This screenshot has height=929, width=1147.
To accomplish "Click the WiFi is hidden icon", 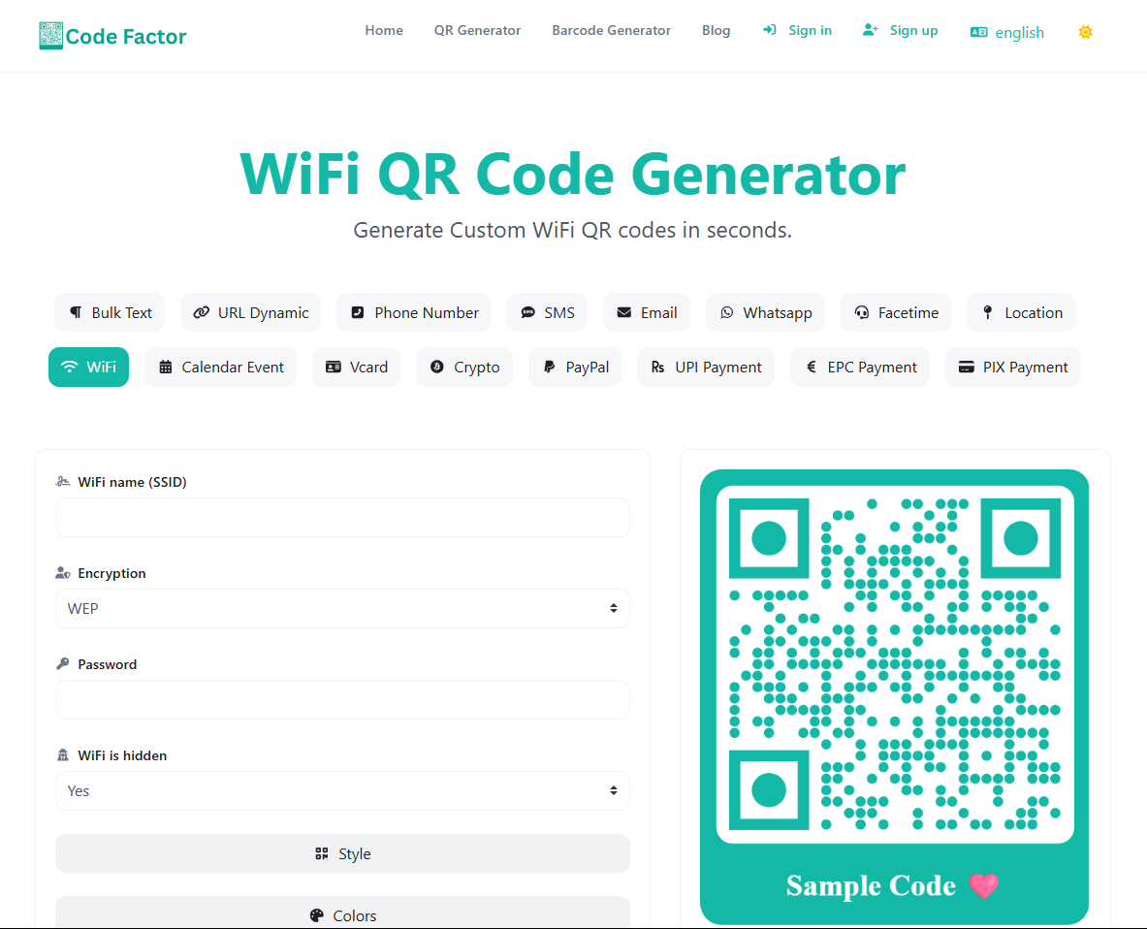I will tap(63, 754).
